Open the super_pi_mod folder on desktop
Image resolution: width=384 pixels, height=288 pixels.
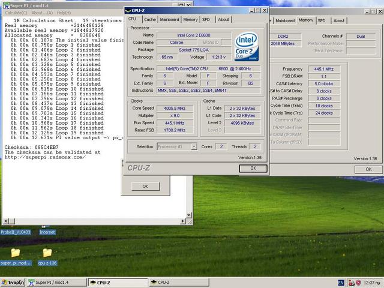[15, 253]
